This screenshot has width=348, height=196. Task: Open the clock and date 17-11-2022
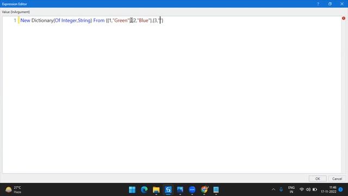tap(328, 189)
